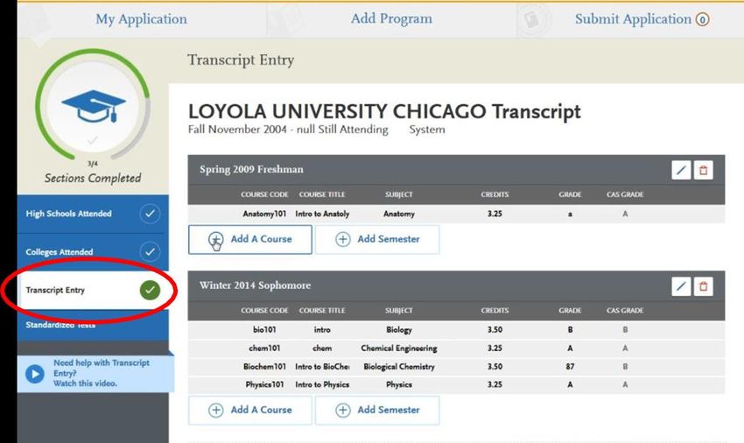Select the chem101 course code
Image resolution: width=744 pixels, height=443 pixels.
pos(264,348)
